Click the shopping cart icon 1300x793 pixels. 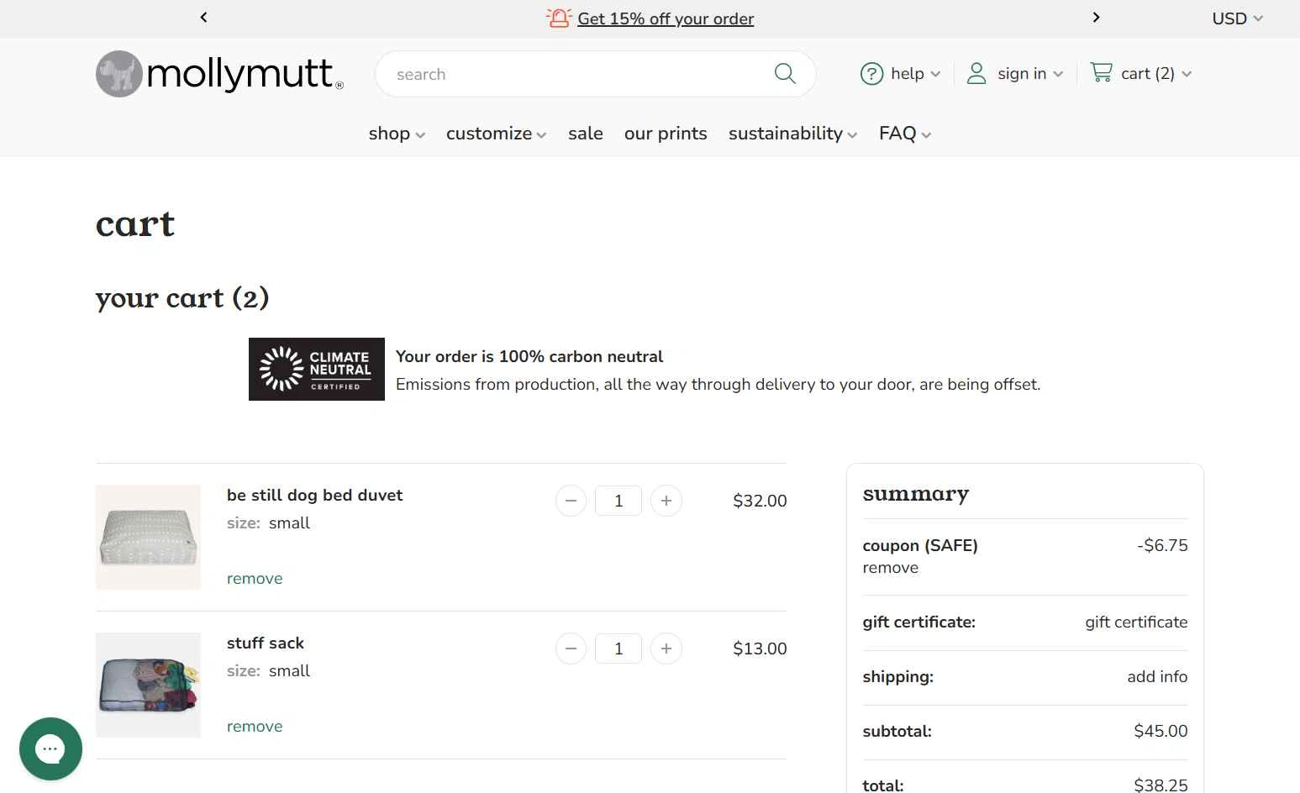[1101, 72]
